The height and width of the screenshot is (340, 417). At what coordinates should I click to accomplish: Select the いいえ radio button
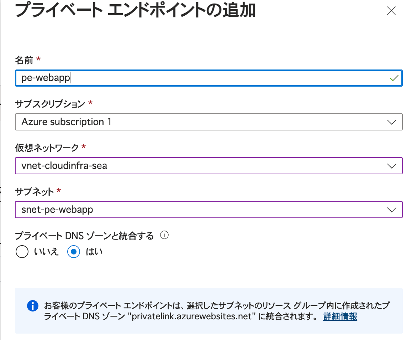click(22, 252)
